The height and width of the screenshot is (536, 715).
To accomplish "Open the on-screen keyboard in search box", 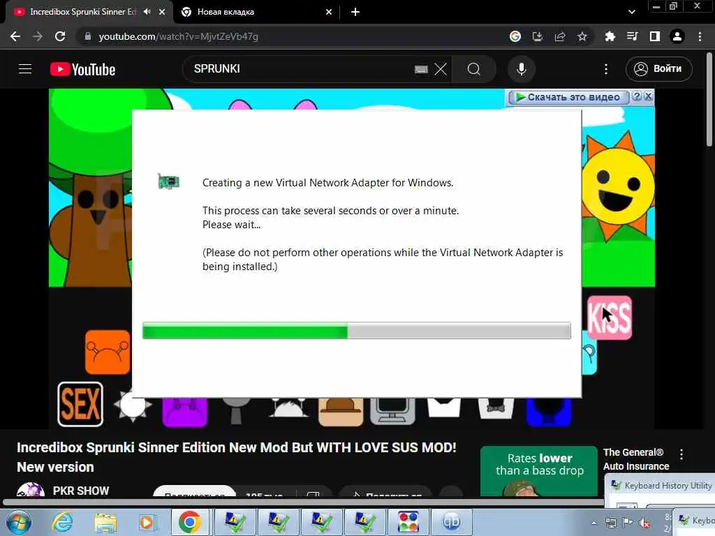I will pos(421,69).
